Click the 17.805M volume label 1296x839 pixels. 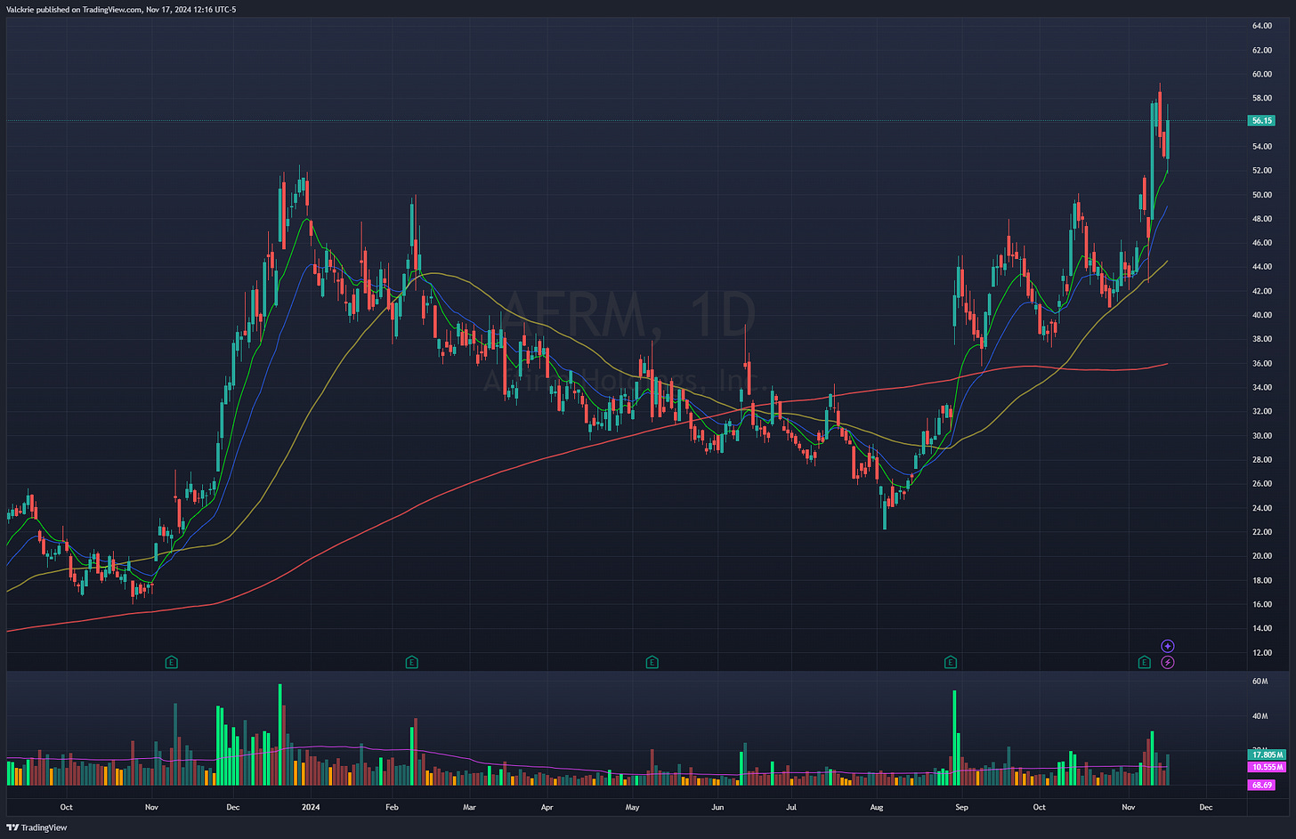(1267, 754)
